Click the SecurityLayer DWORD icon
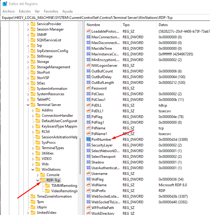The width and height of the screenshot is (210, 215). [x=88, y=145]
